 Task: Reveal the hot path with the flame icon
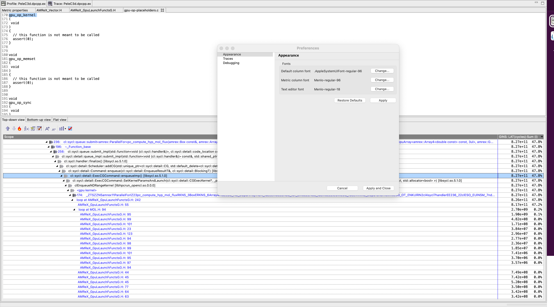[19, 128]
